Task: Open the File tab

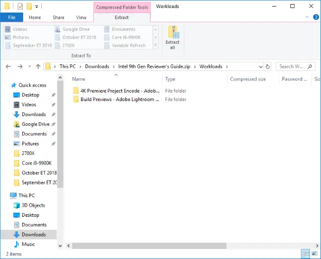Action: [x=12, y=18]
